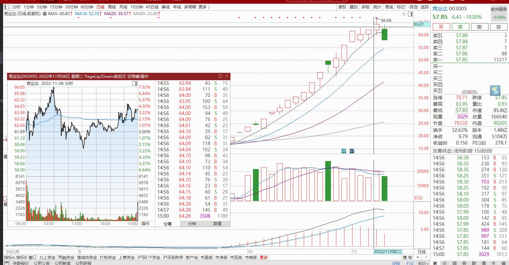The height and width of the screenshot is (265, 509).
Task: Click the diamond icon above the chart
Action: point(404,14)
